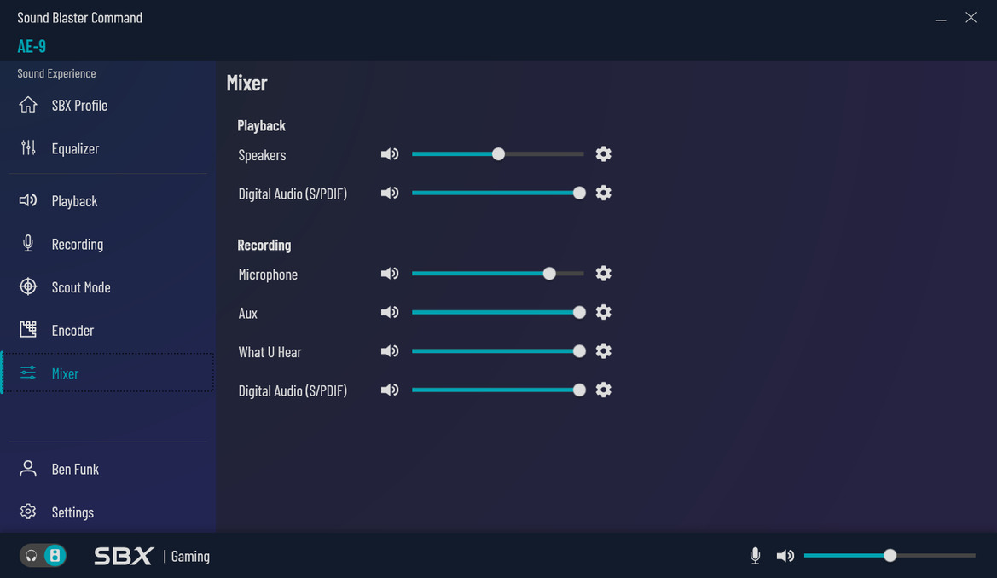The width and height of the screenshot is (997, 578).
Task: Adjust playback Digital Audio (S/PDIF) volume slider
Action: 498,193
